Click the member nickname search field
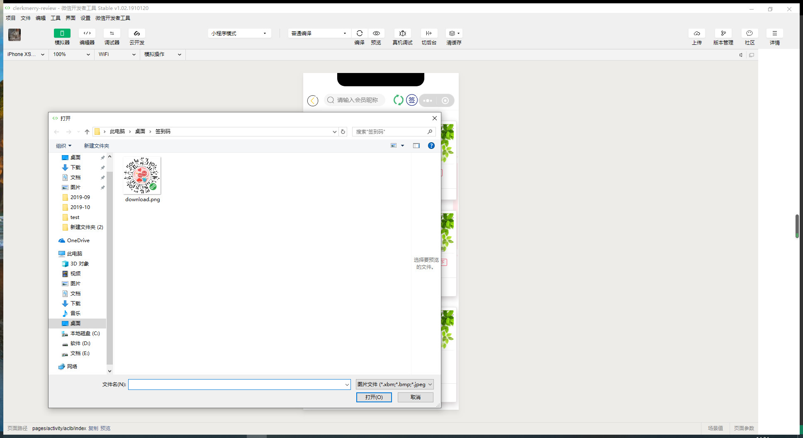 [x=355, y=100]
